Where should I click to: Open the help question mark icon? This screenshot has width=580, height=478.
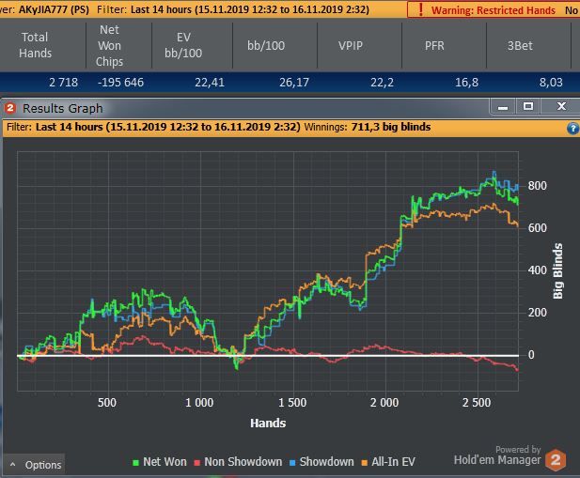pyautogui.click(x=573, y=128)
